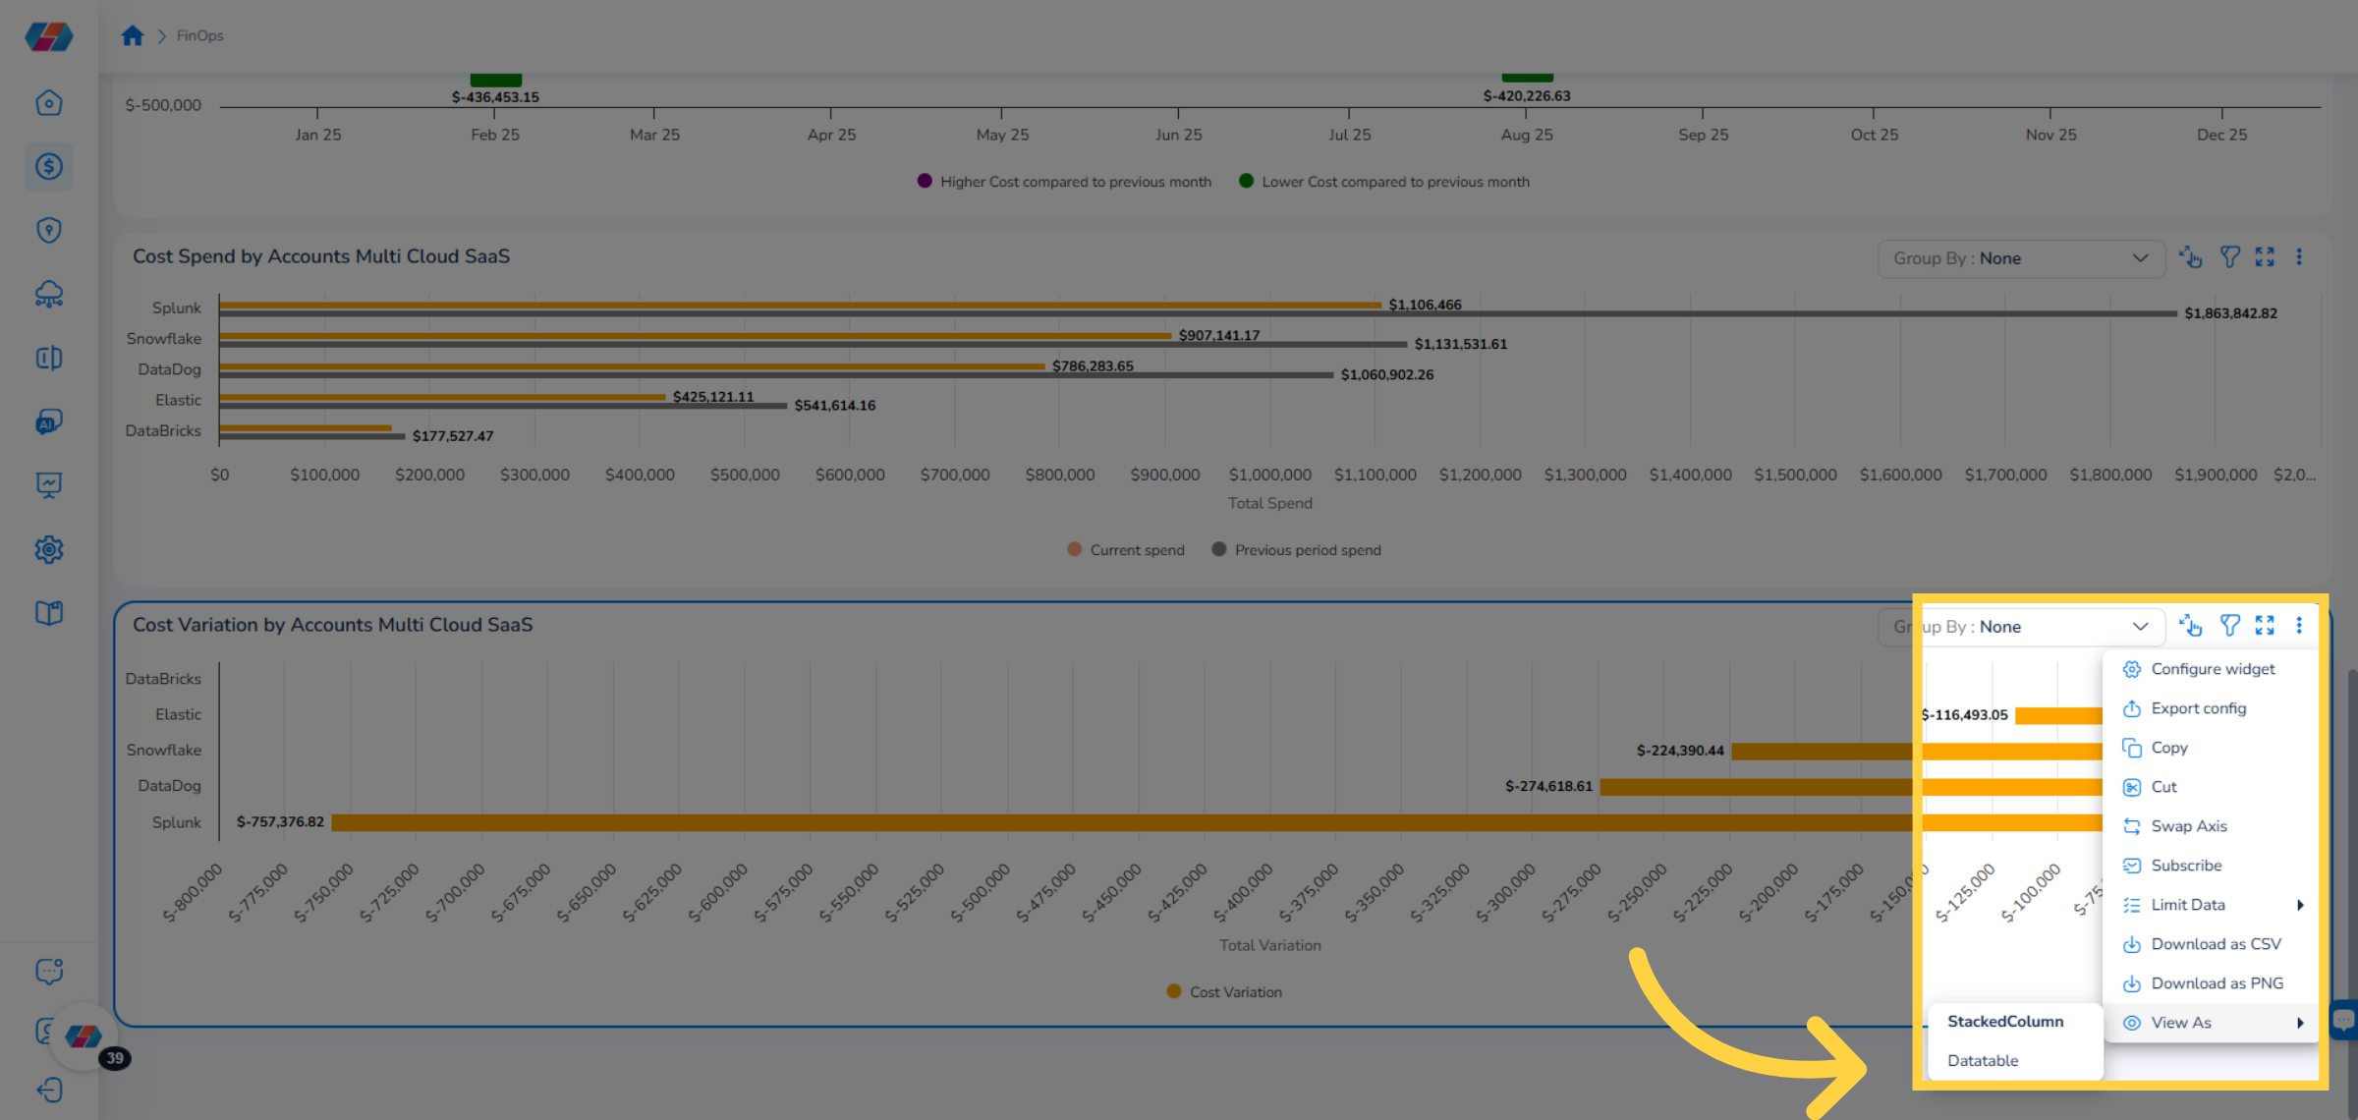Click the filter icon on Cost Variation widget
2358x1120 pixels.
pyautogui.click(x=2230, y=626)
